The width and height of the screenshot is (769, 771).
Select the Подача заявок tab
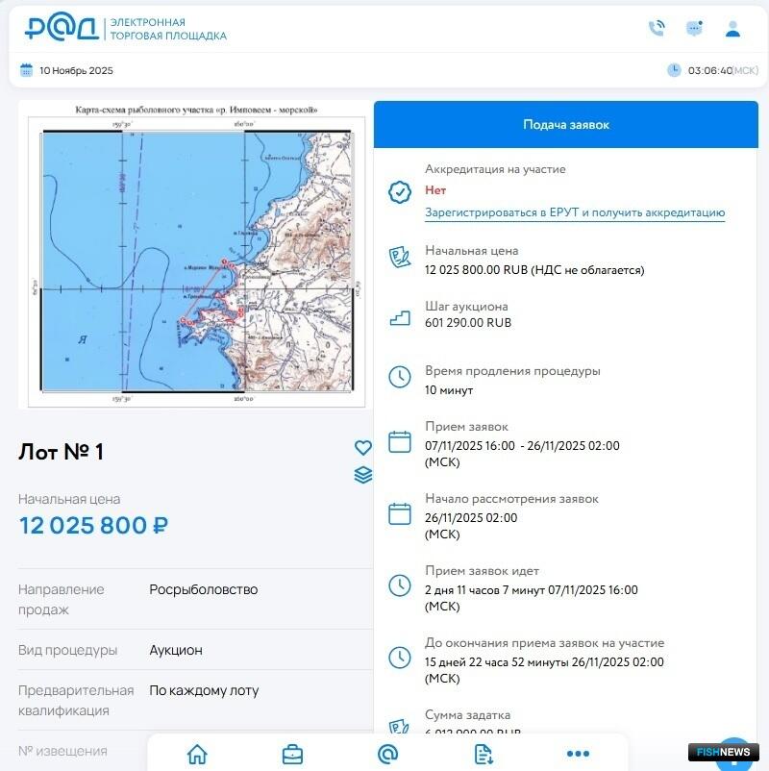pos(565,125)
